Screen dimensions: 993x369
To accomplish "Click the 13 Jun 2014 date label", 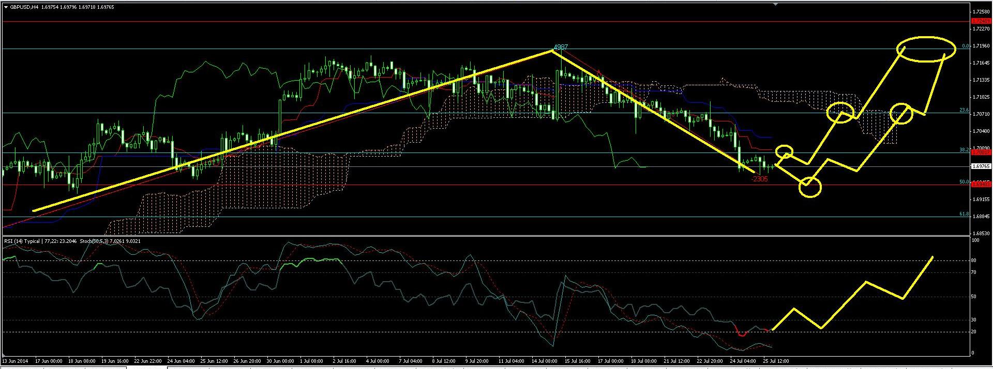I will click(x=16, y=361).
